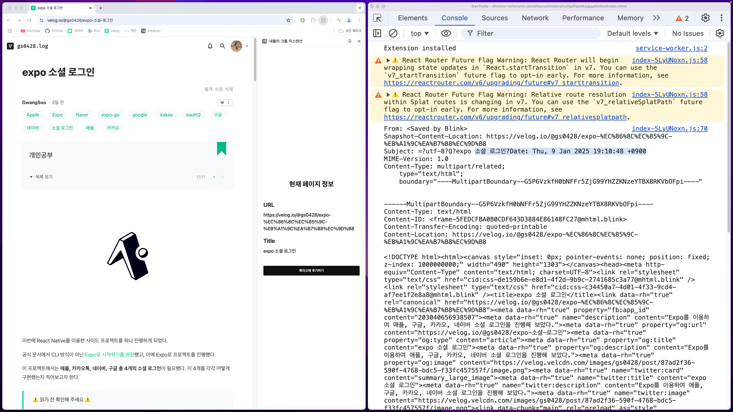Click the DevTools inspect element icon
Screen dimensions: 733x412
click(377, 18)
